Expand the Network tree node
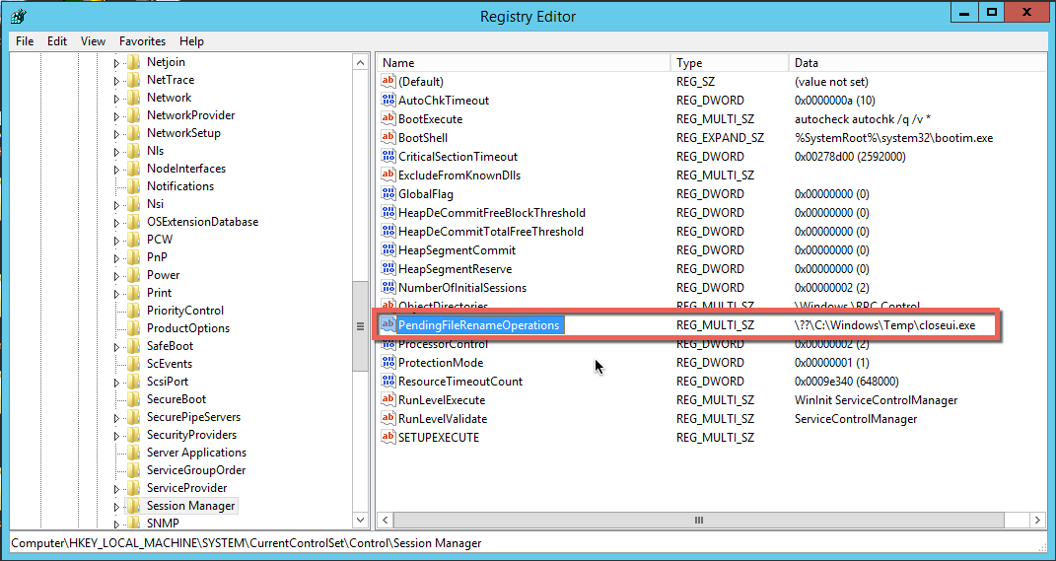 point(116,98)
